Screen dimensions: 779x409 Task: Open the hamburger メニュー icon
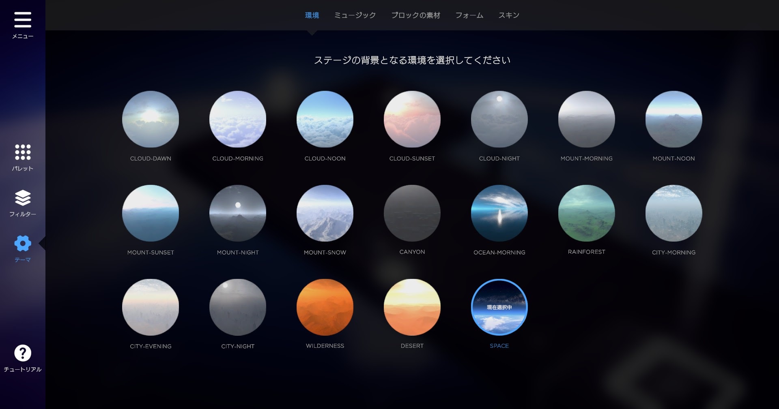pyautogui.click(x=23, y=20)
